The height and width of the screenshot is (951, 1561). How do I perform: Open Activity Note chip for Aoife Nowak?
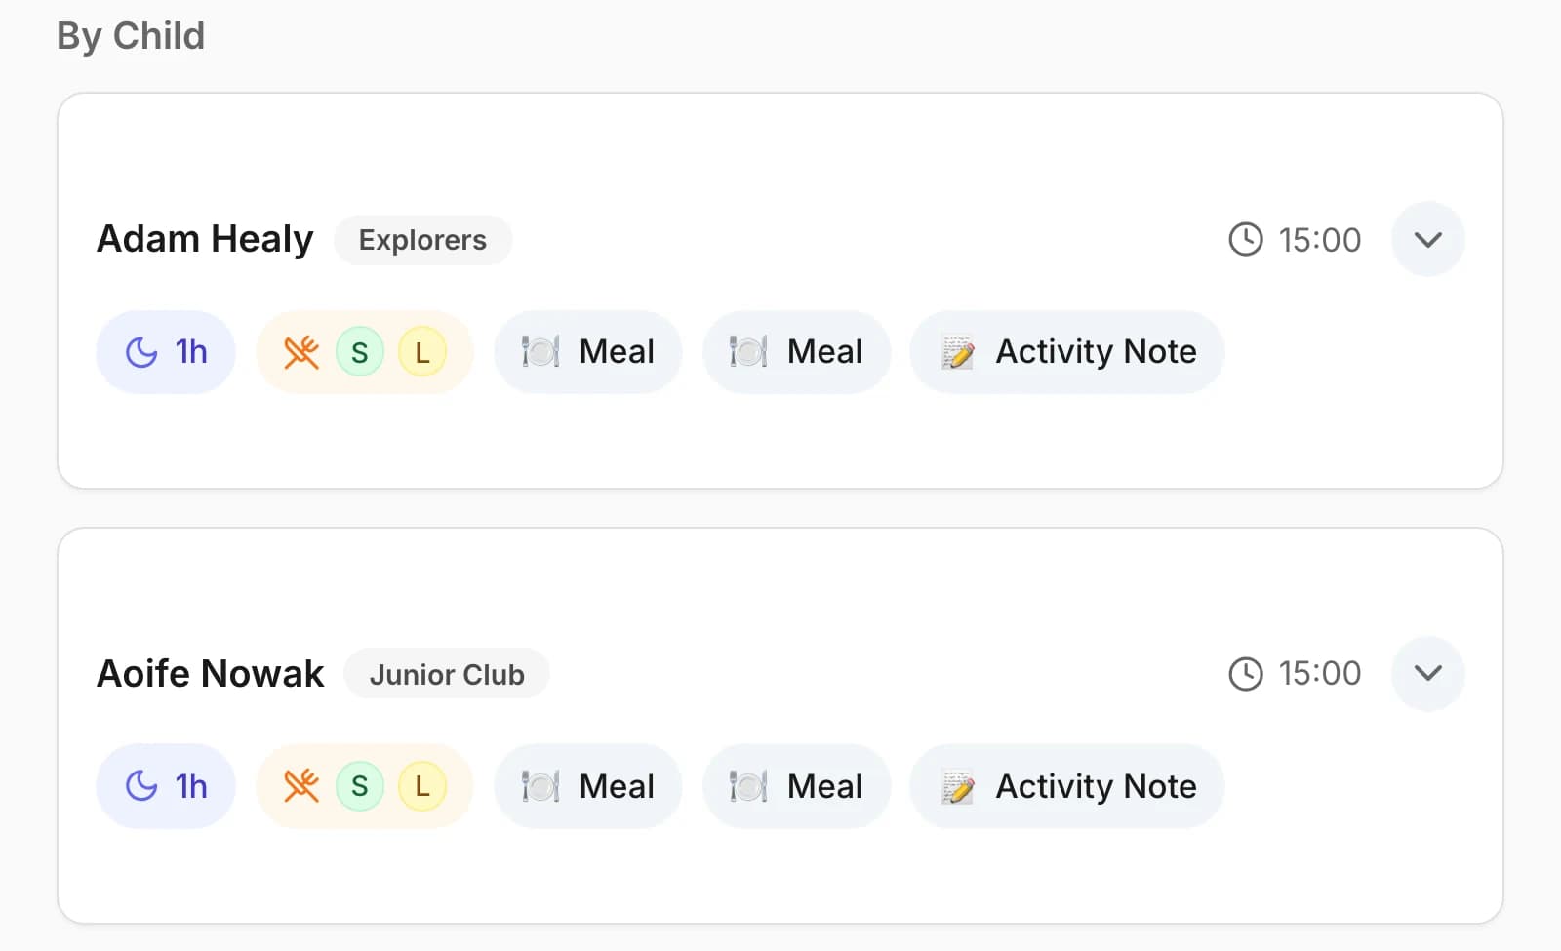pyautogui.click(x=1067, y=786)
